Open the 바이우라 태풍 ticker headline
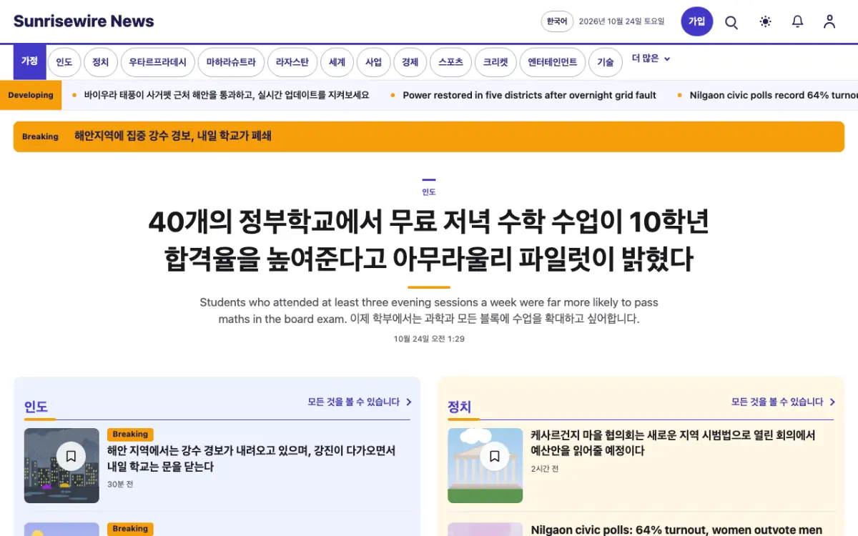Image resolution: width=858 pixels, height=536 pixels. [227, 95]
